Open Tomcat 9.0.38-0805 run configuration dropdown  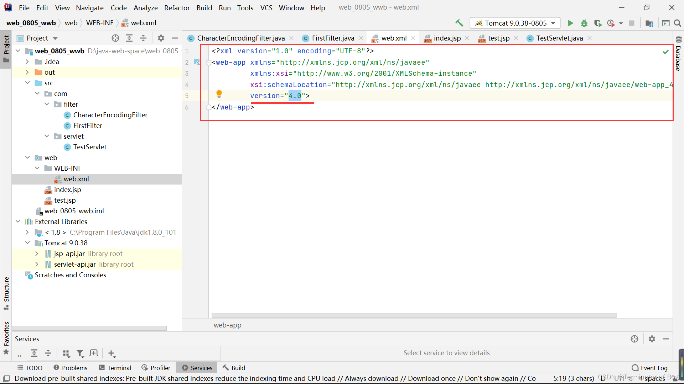tap(515, 23)
